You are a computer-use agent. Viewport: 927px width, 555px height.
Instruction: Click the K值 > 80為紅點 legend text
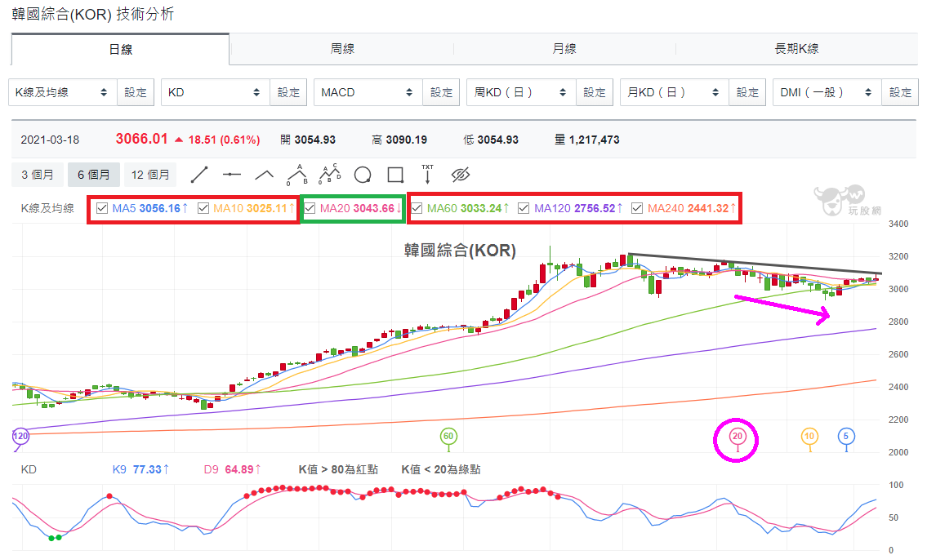pos(338,469)
